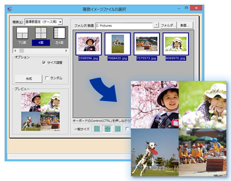Screen dimensions: 231x181
Task: Choose the 4面 four-grid layout icon
Action: (x=41, y=33)
